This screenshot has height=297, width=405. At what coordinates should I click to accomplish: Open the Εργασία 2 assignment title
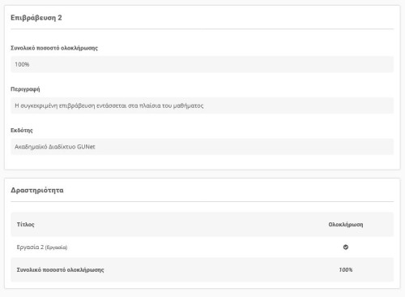tap(30, 247)
